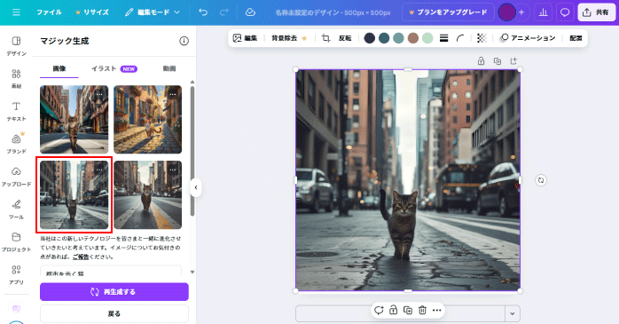This screenshot has width=619, height=324.
Task: Open options on yellow road line thumbnail
Action: point(173,170)
